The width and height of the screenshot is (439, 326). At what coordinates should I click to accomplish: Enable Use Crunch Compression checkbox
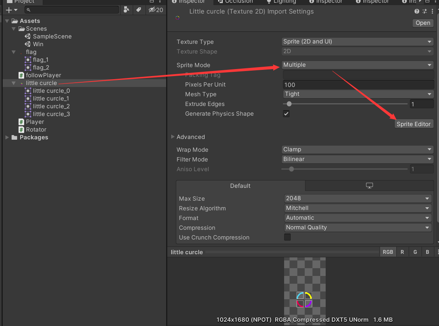287,237
